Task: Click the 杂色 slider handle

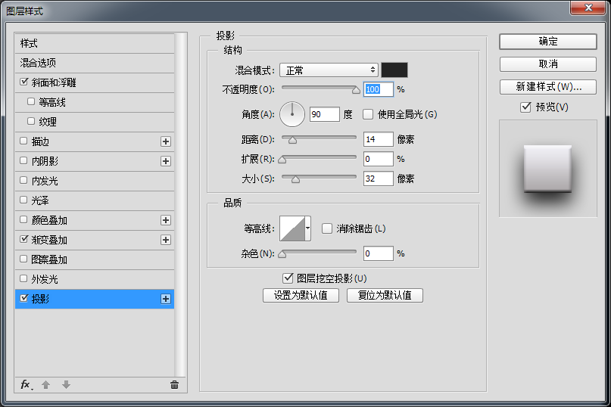Action: 282,255
